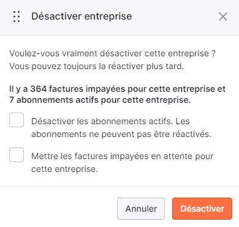Click the 'Désactiver entreprise' dialog title
The image size is (239, 227).
[x=82, y=17]
